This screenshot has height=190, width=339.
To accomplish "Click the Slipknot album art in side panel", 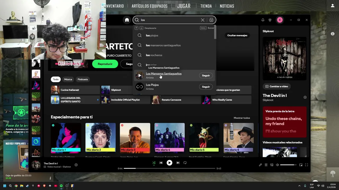I will click(x=284, y=58).
